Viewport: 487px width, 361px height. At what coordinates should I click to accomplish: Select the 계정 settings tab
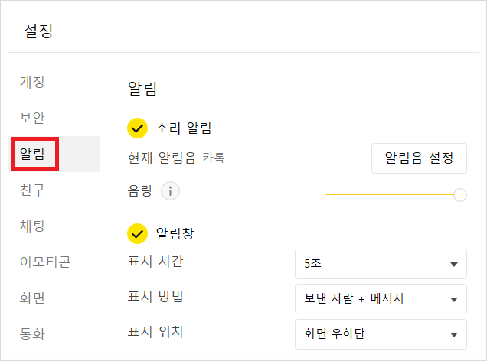[32, 82]
